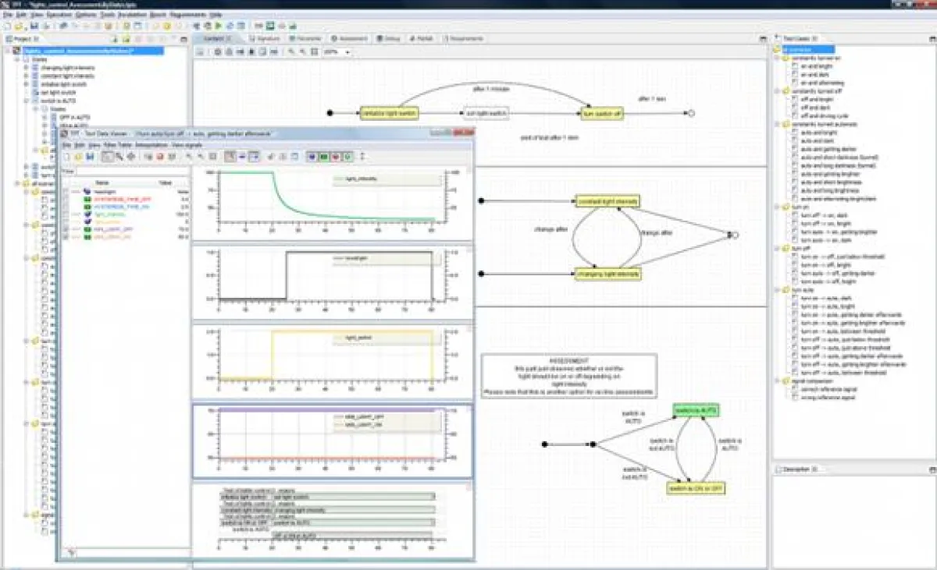Click the open folder icon in main toolbar
The height and width of the screenshot is (570, 937).
20,26
